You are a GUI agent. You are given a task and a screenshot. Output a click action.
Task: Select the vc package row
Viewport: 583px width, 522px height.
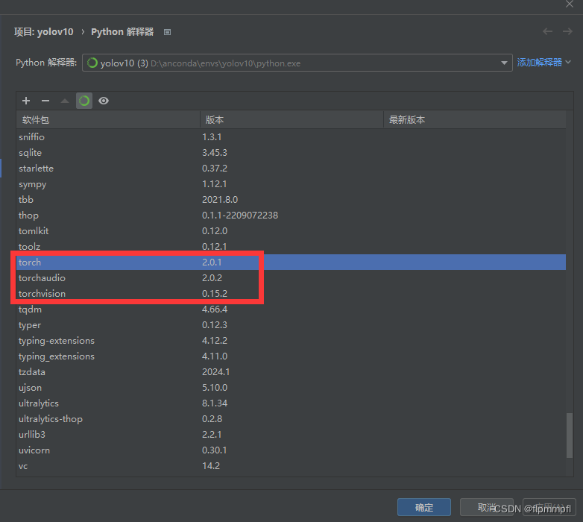(x=291, y=465)
